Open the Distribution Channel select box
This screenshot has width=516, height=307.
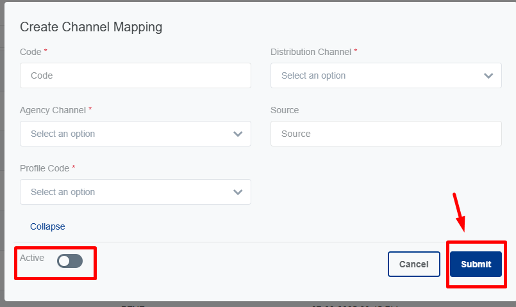pos(378,75)
